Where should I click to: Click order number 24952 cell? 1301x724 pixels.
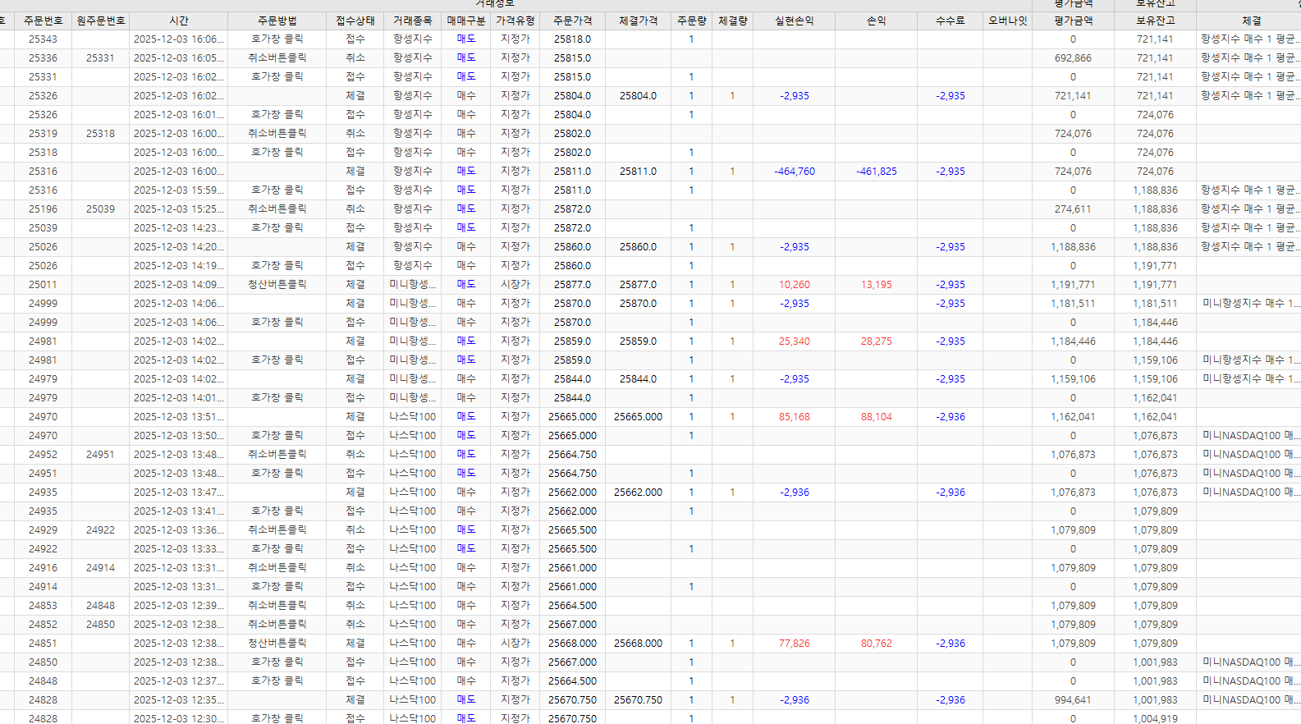pos(43,454)
